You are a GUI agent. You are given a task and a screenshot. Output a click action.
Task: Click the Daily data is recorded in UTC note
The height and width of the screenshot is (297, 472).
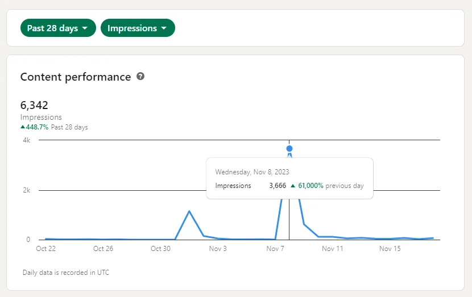click(66, 273)
